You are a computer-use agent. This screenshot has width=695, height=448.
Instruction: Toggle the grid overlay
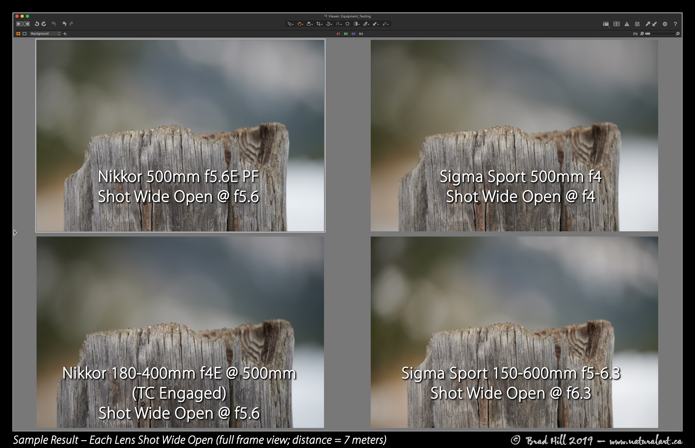[637, 24]
